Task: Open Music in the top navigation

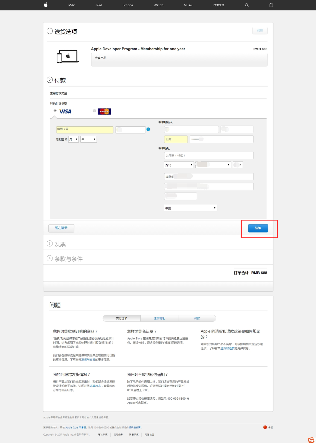Action: tap(188, 5)
